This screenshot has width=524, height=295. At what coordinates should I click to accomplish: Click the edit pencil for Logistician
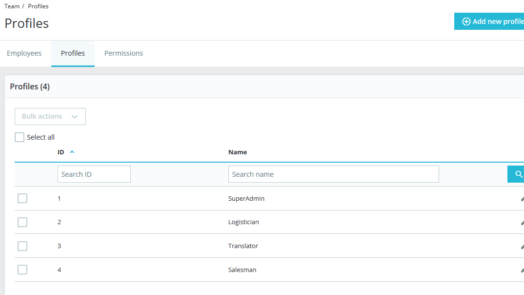522,222
